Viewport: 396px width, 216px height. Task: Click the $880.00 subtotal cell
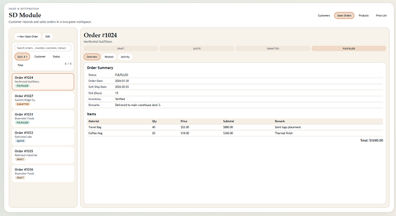pos(228,127)
